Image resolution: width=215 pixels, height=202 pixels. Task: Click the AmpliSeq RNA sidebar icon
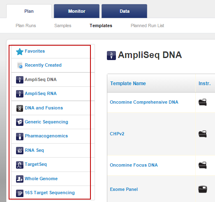click(x=20, y=94)
